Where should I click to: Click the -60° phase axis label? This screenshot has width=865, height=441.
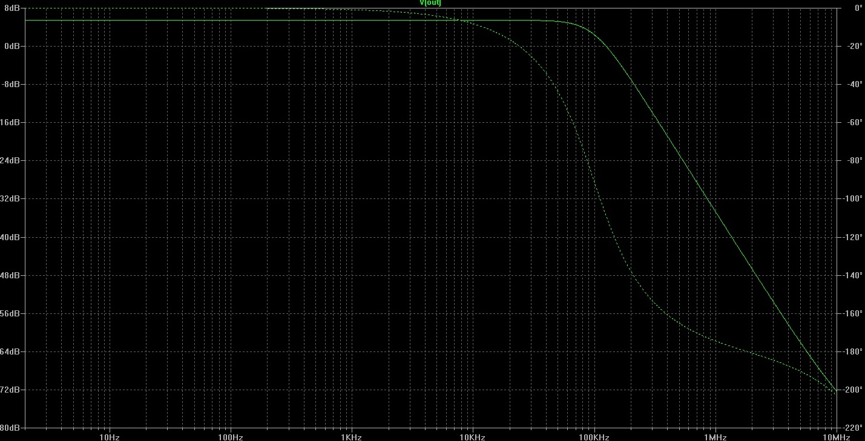[x=854, y=122]
